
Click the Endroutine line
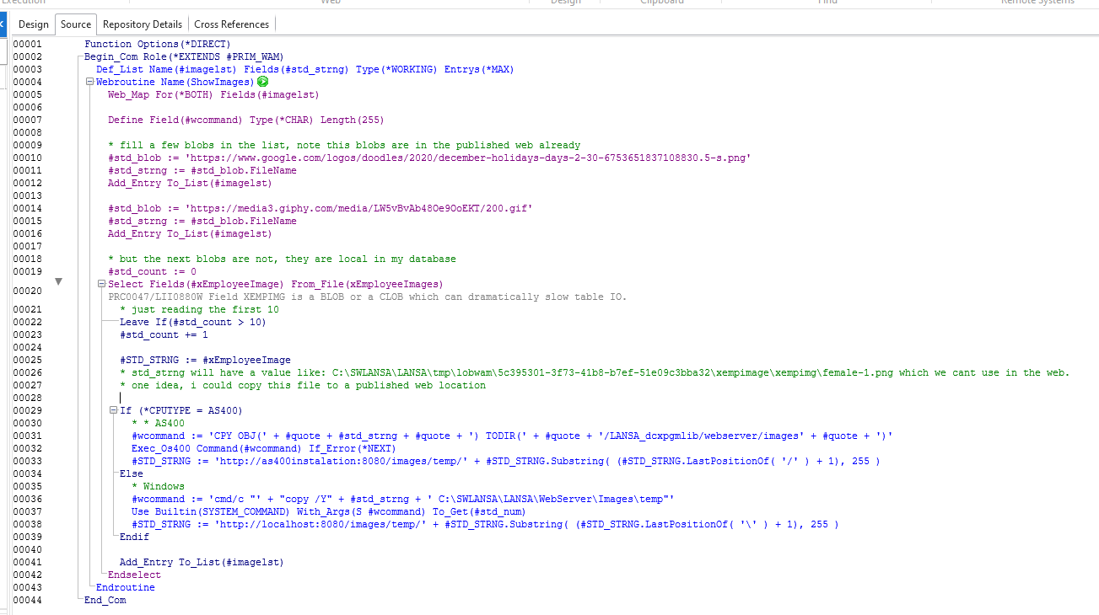coord(126,587)
